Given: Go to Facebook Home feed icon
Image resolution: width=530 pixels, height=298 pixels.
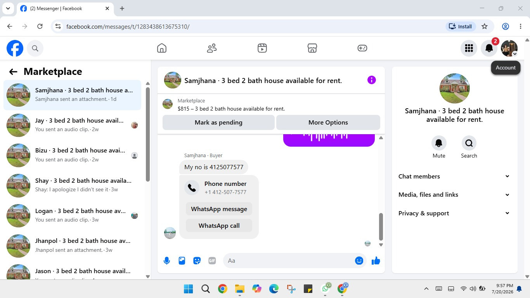Looking at the screenshot, I should 162,48.
